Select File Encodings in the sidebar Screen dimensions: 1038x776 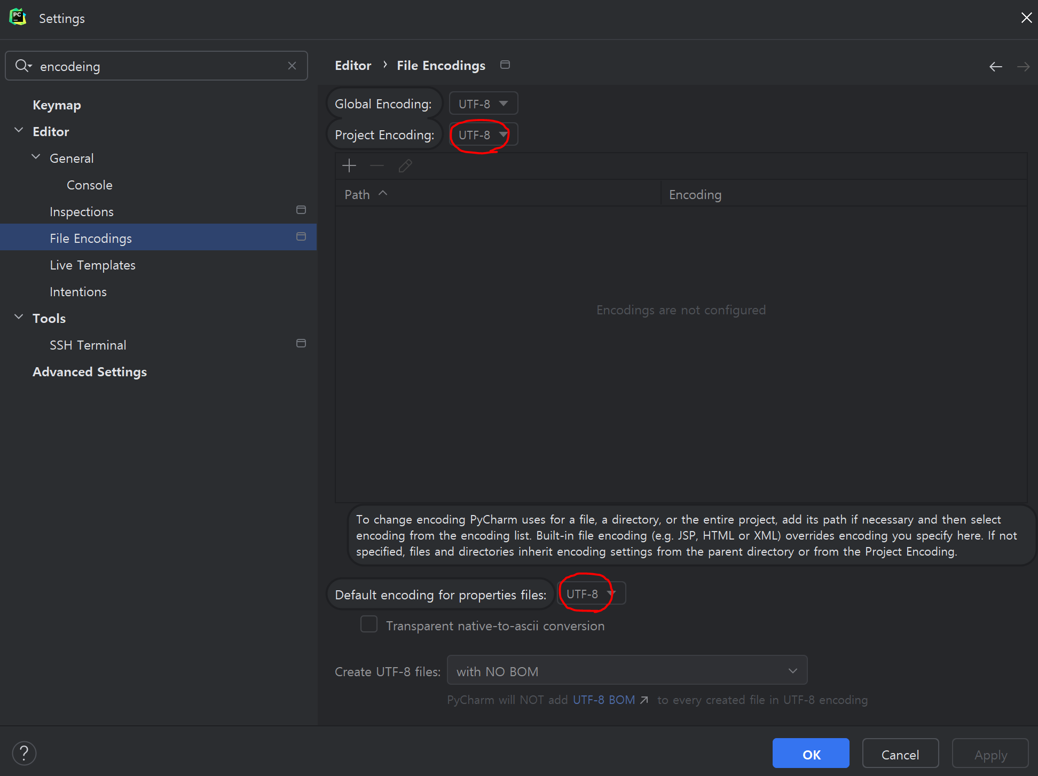coord(158,237)
